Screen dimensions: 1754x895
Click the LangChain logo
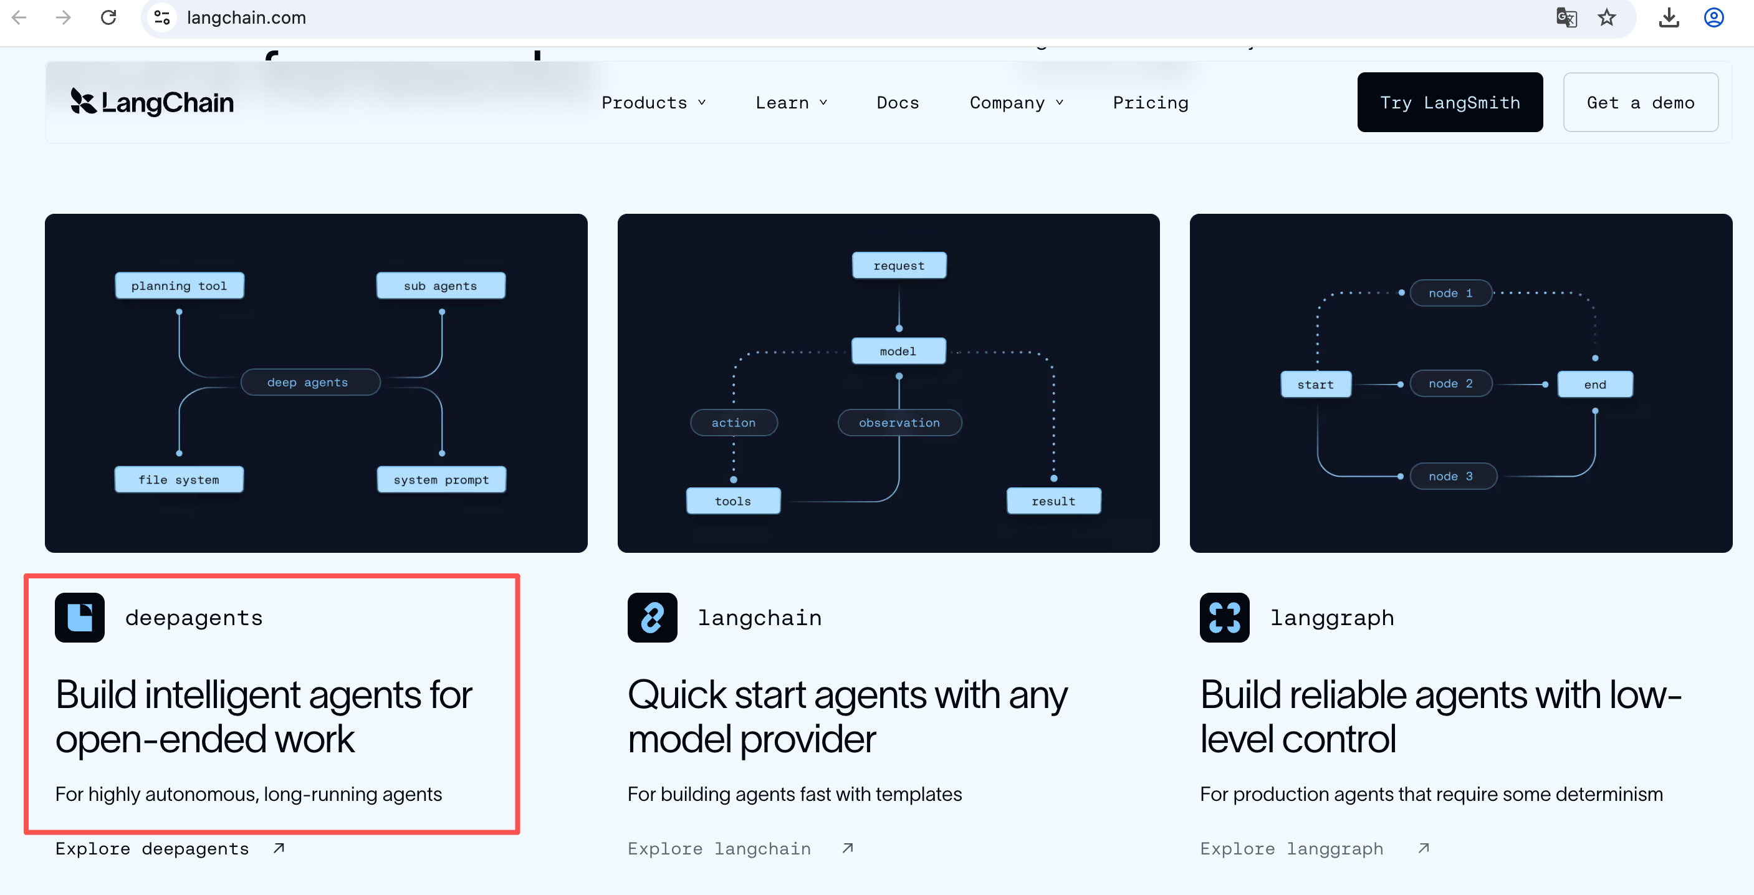click(x=152, y=102)
